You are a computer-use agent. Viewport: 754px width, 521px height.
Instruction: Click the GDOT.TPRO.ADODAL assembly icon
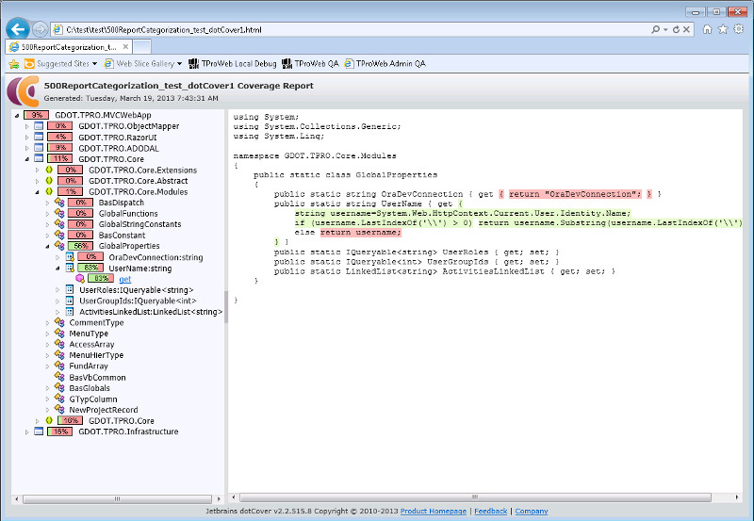(x=39, y=148)
